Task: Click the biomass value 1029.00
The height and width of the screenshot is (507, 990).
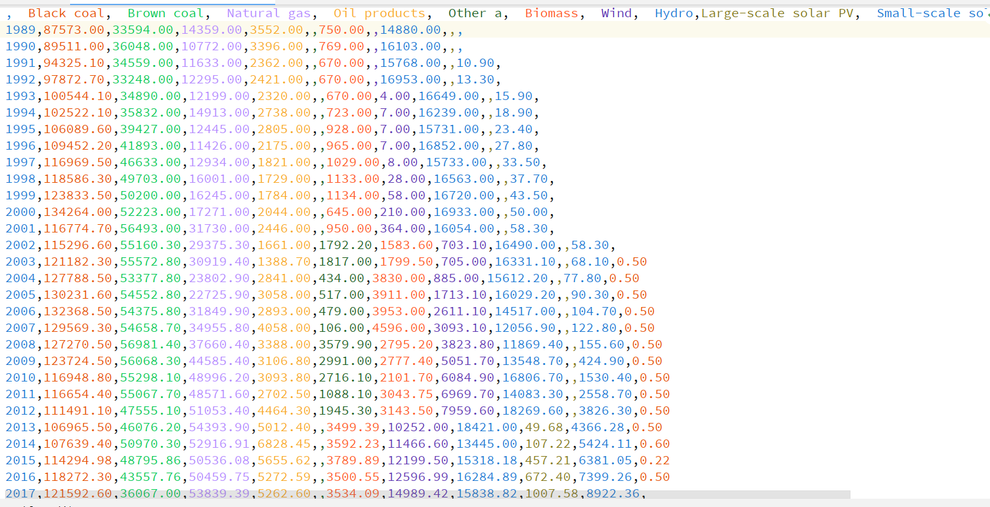Action: point(353,162)
